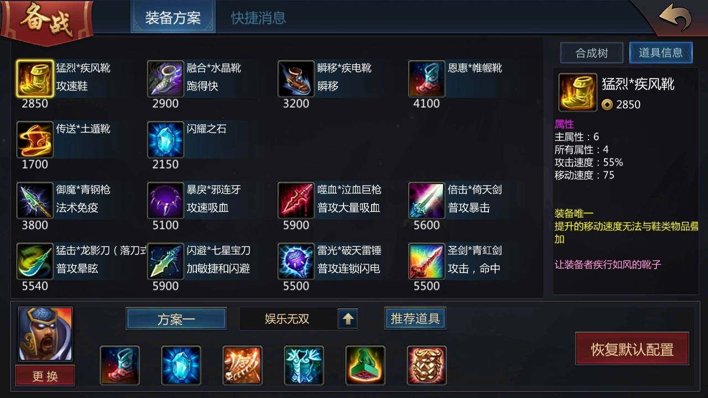The width and height of the screenshot is (708, 398).
Task: Open the 方案一 scheme selector
Action: [x=176, y=319]
